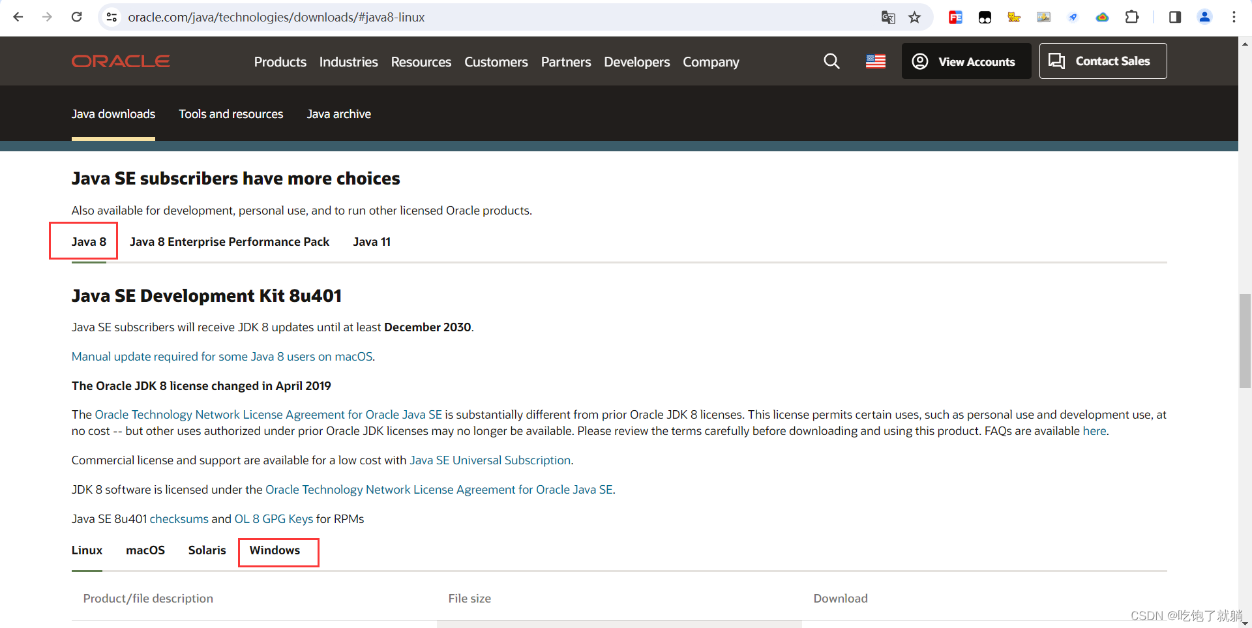
Task: Open license agreement link in 'JDK 8 software' line
Action: (x=439, y=490)
